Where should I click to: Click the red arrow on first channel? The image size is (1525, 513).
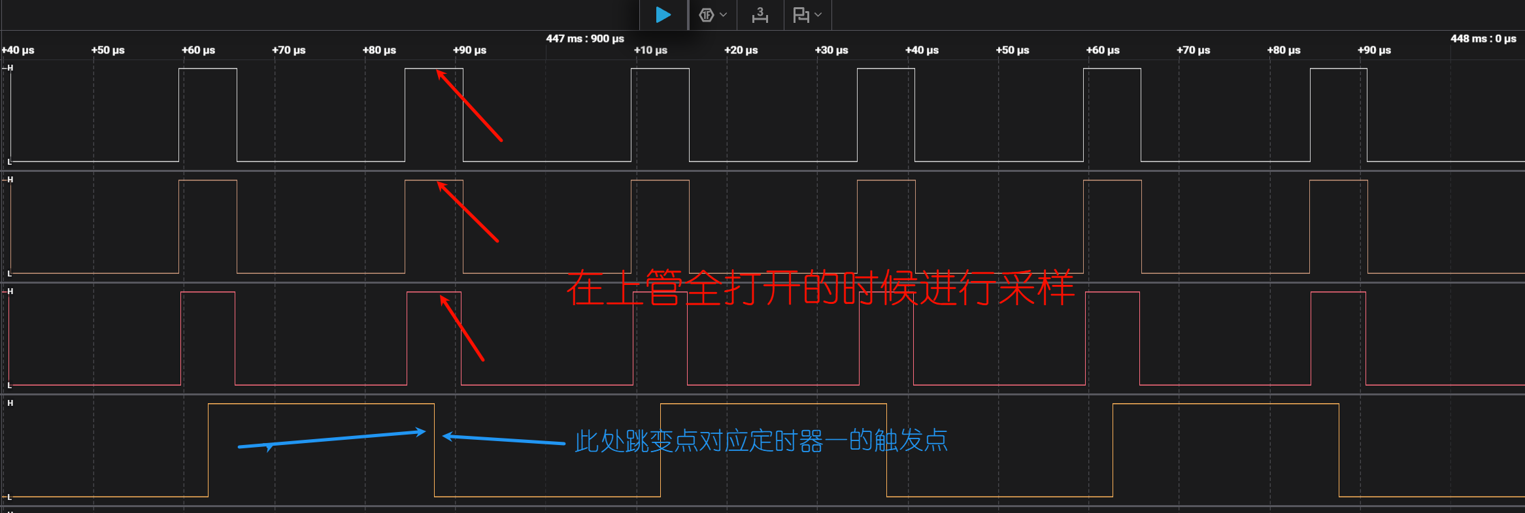pyautogui.click(x=469, y=105)
